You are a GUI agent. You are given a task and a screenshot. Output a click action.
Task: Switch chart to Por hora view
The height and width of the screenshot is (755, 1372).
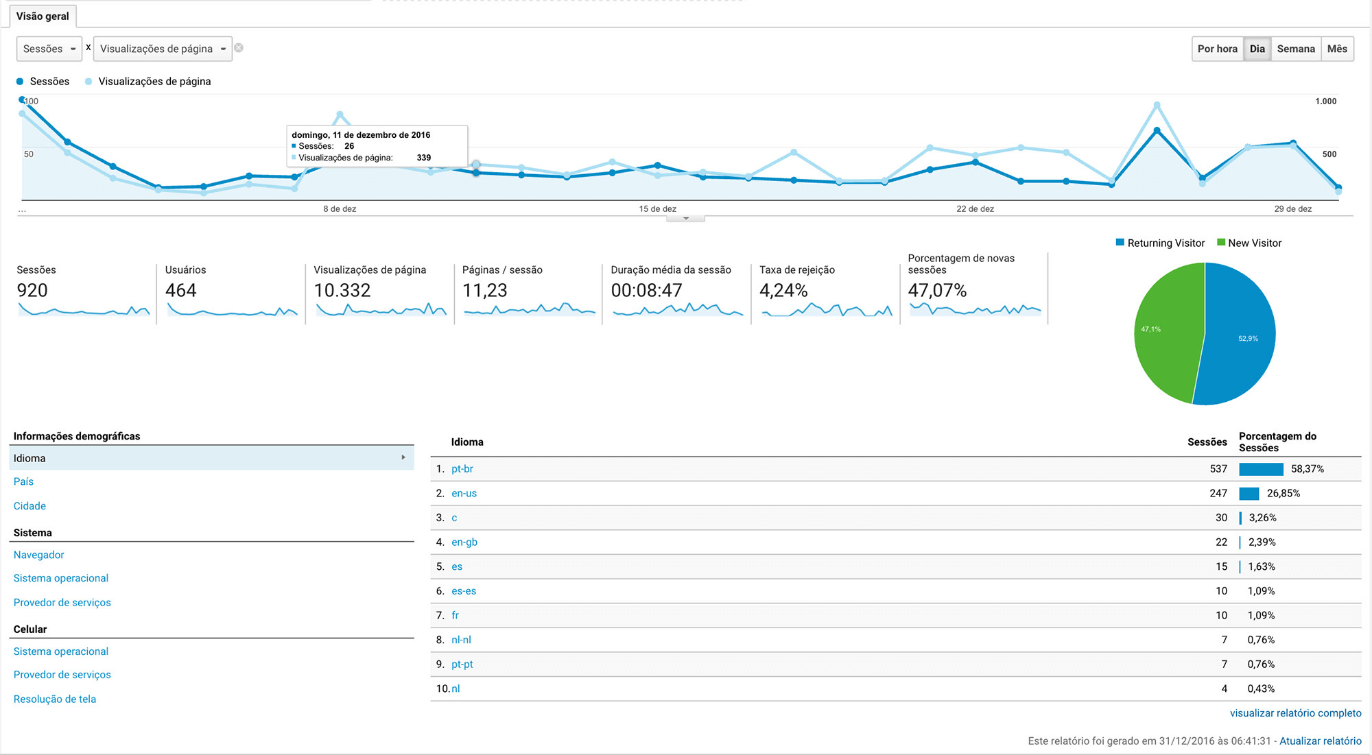click(x=1217, y=49)
